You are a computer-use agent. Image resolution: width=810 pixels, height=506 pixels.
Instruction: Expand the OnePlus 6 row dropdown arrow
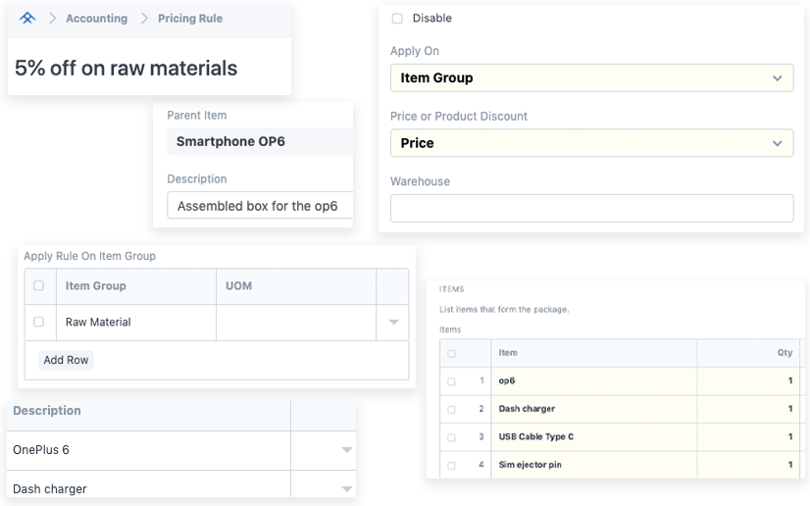click(346, 450)
